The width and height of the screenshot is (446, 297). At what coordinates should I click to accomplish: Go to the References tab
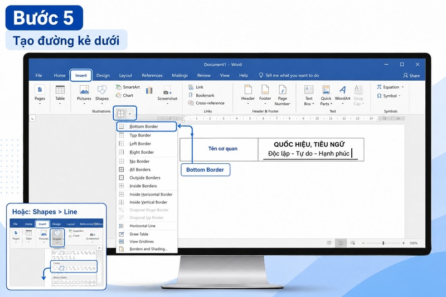152,75
